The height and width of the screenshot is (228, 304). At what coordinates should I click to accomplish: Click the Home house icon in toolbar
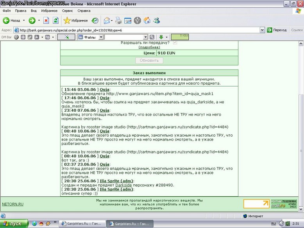pyautogui.click(x=147, y=20)
